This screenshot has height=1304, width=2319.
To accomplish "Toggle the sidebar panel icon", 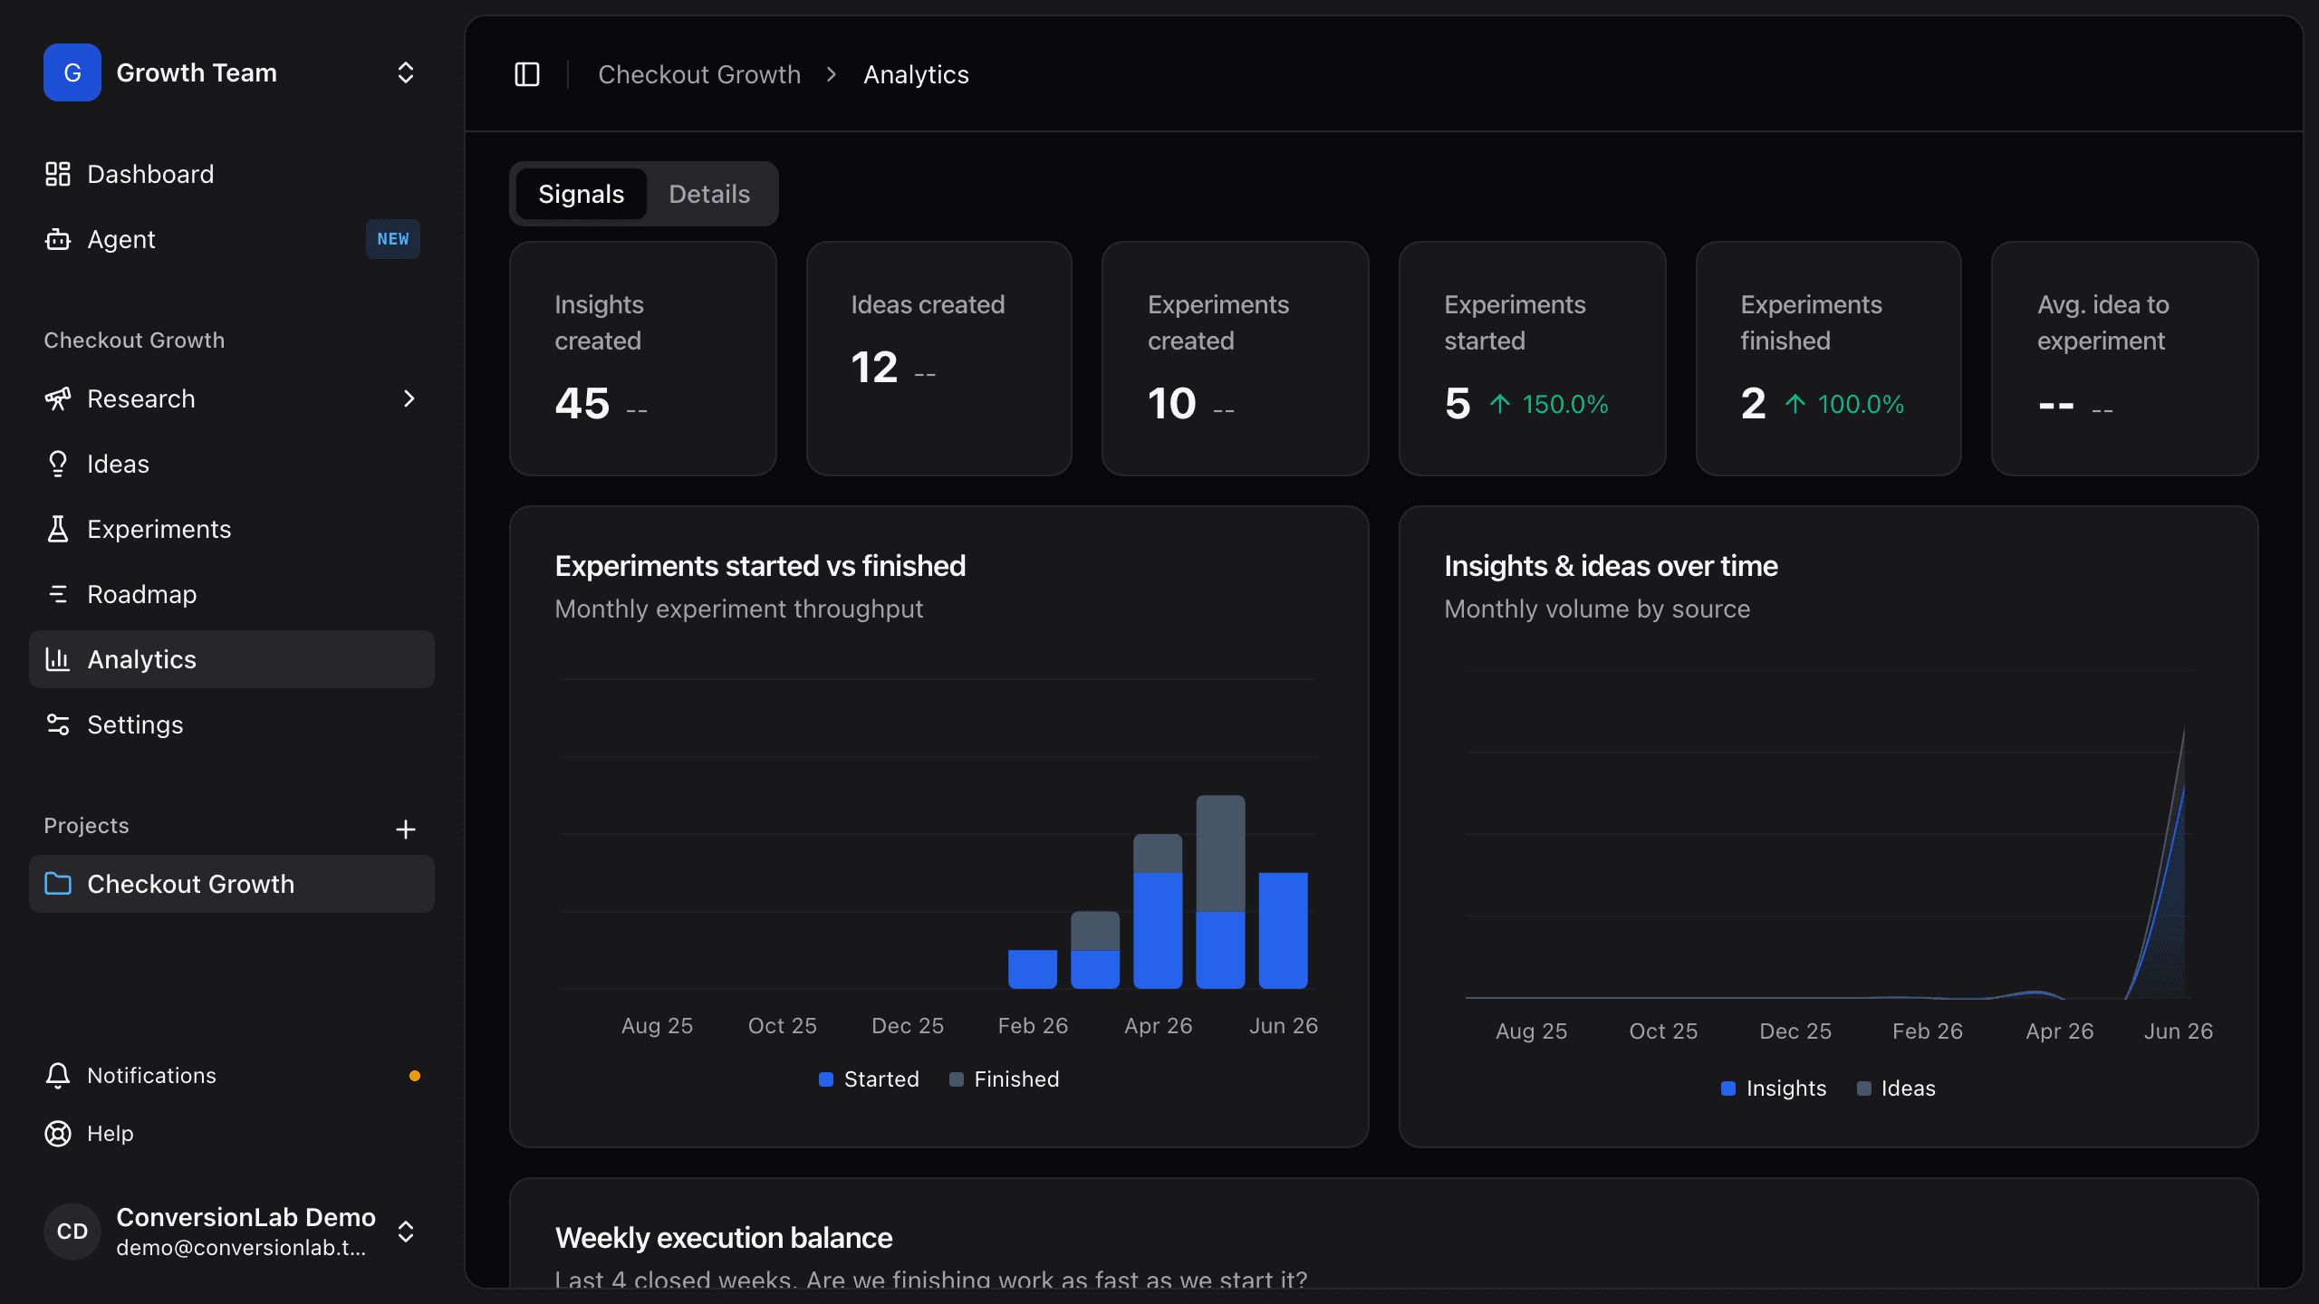I will (x=527, y=74).
